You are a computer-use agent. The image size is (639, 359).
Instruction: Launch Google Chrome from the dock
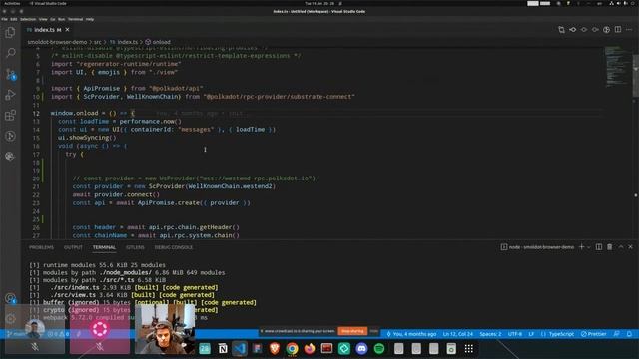292,349
